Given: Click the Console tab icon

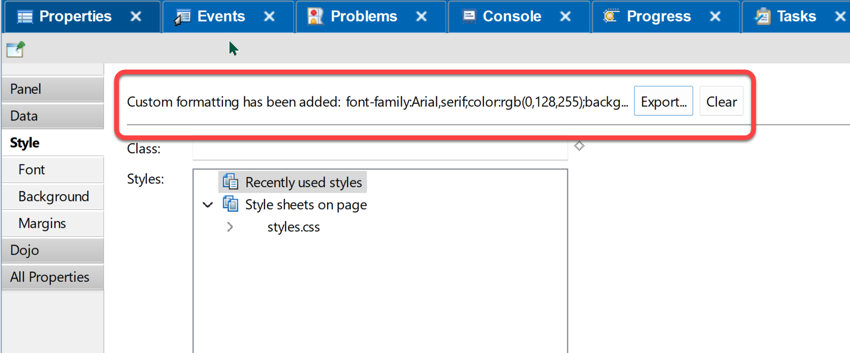Looking at the screenshot, I should tap(469, 16).
